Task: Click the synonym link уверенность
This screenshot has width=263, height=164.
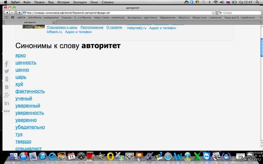Action: (29, 113)
